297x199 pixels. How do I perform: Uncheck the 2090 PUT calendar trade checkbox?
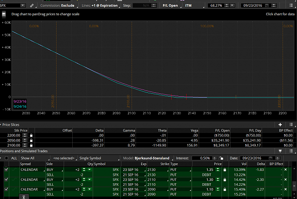pyautogui.click(x=6, y=189)
